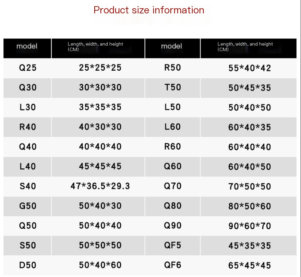
Task: Click the R50 model cell
Action: pyautogui.click(x=172, y=68)
